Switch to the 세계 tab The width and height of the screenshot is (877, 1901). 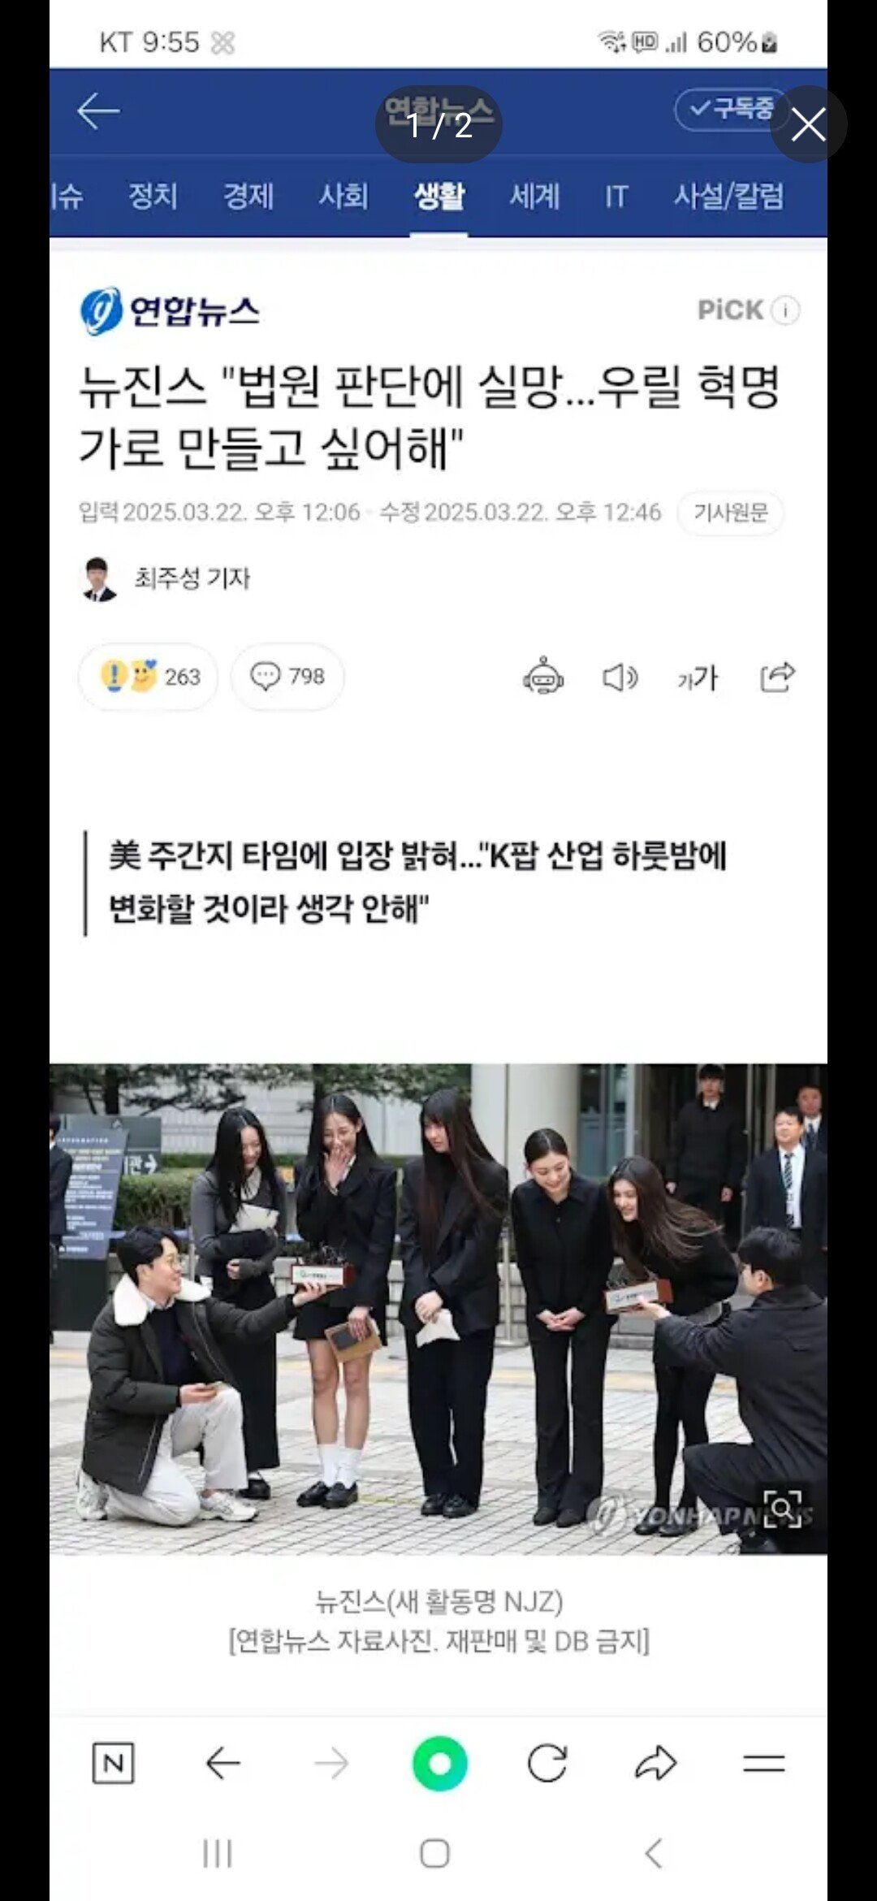coord(534,196)
